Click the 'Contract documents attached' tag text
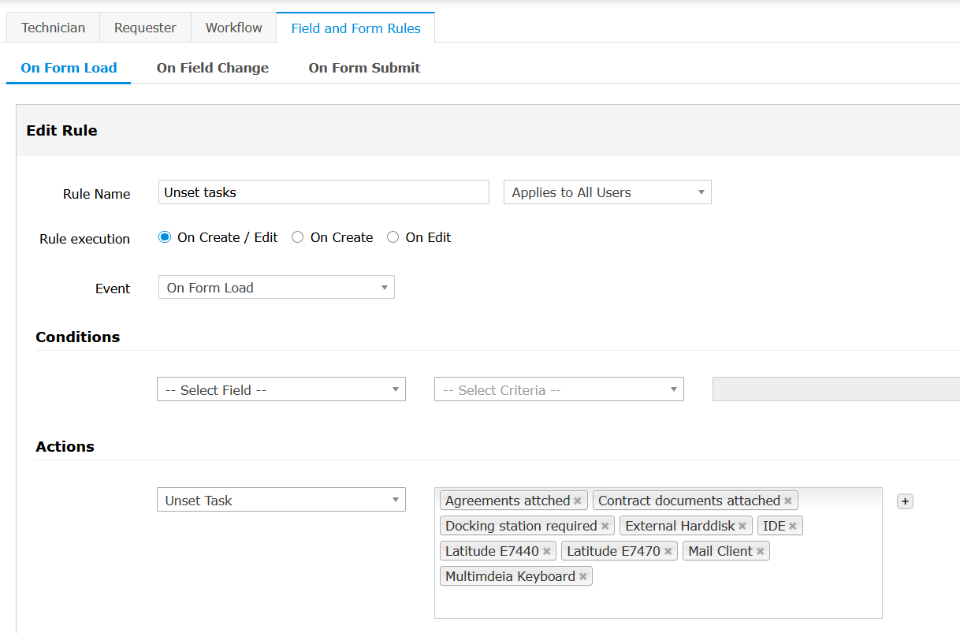The width and height of the screenshot is (960, 633). [x=689, y=501]
